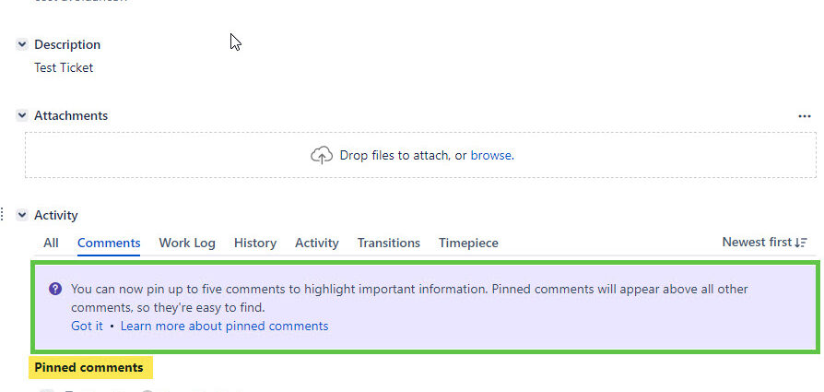
Task: Click the sort order arrow icon
Action: (x=801, y=243)
